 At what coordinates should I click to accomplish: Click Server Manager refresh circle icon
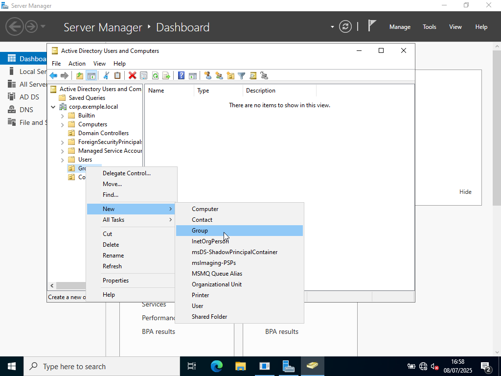(345, 26)
